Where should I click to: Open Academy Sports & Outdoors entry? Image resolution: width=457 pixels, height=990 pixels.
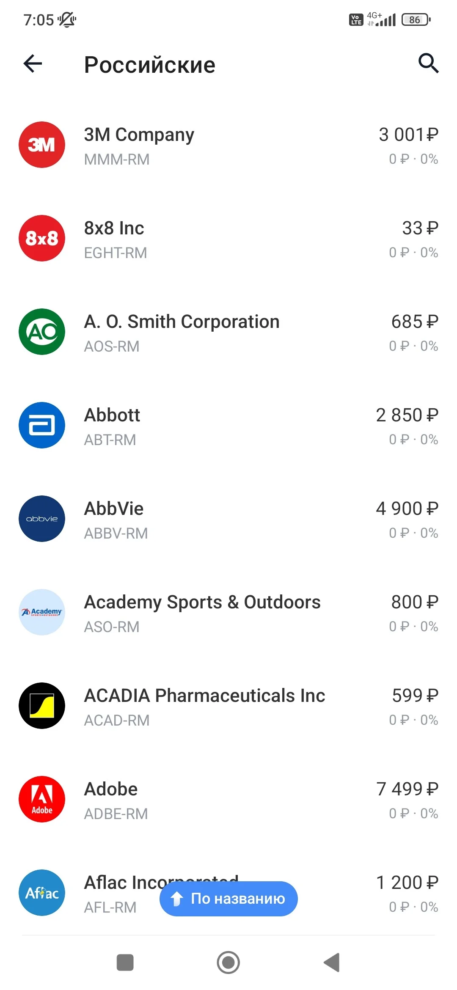pos(228,612)
